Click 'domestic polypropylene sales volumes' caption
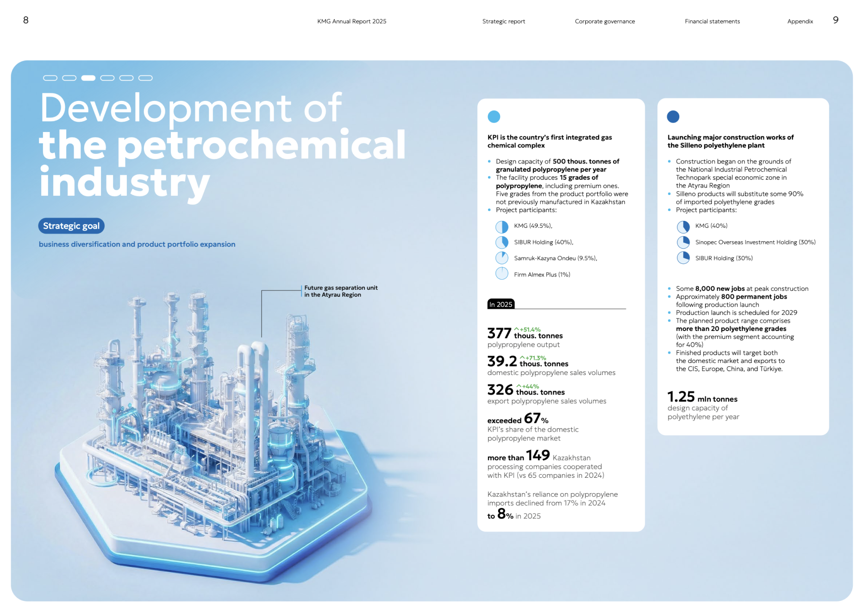 click(x=551, y=373)
